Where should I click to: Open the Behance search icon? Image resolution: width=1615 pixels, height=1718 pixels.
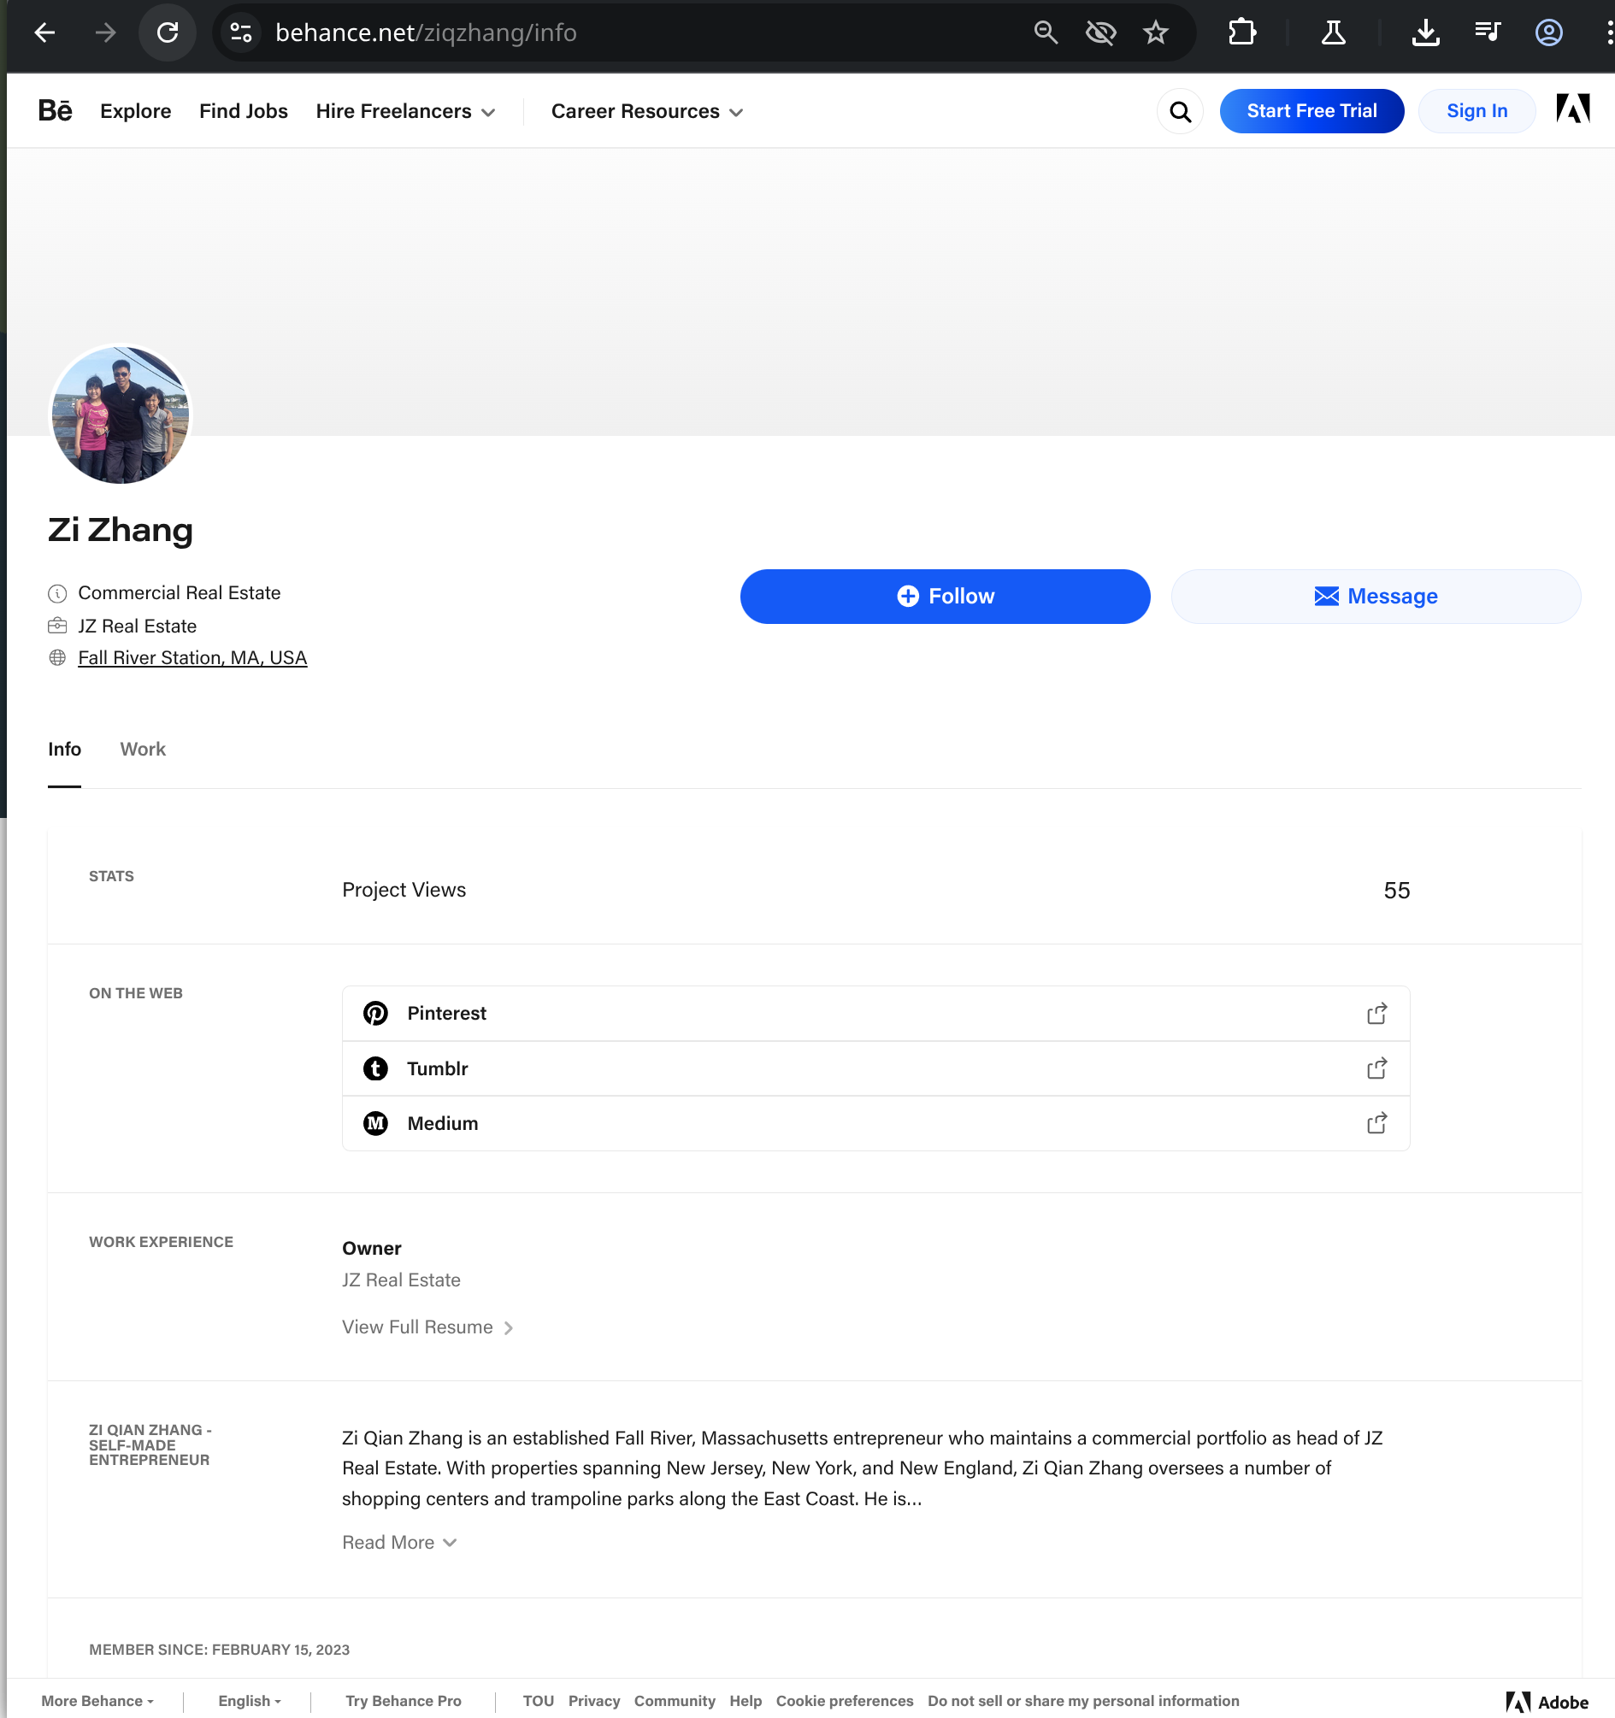1180,111
